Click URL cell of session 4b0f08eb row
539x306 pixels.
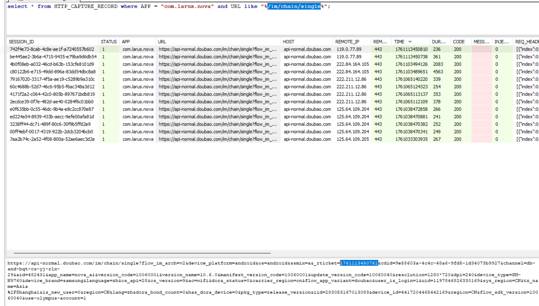pyautogui.click(x=217, y=64)
